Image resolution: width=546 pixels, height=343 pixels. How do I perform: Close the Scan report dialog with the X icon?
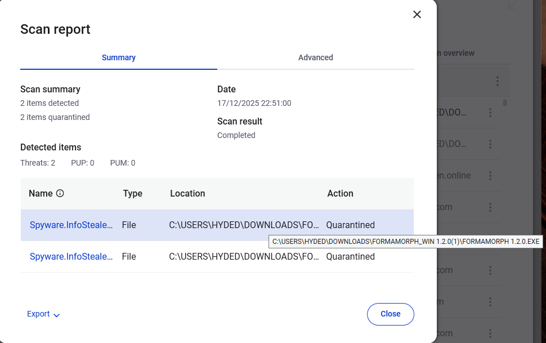tap(417, 15)
